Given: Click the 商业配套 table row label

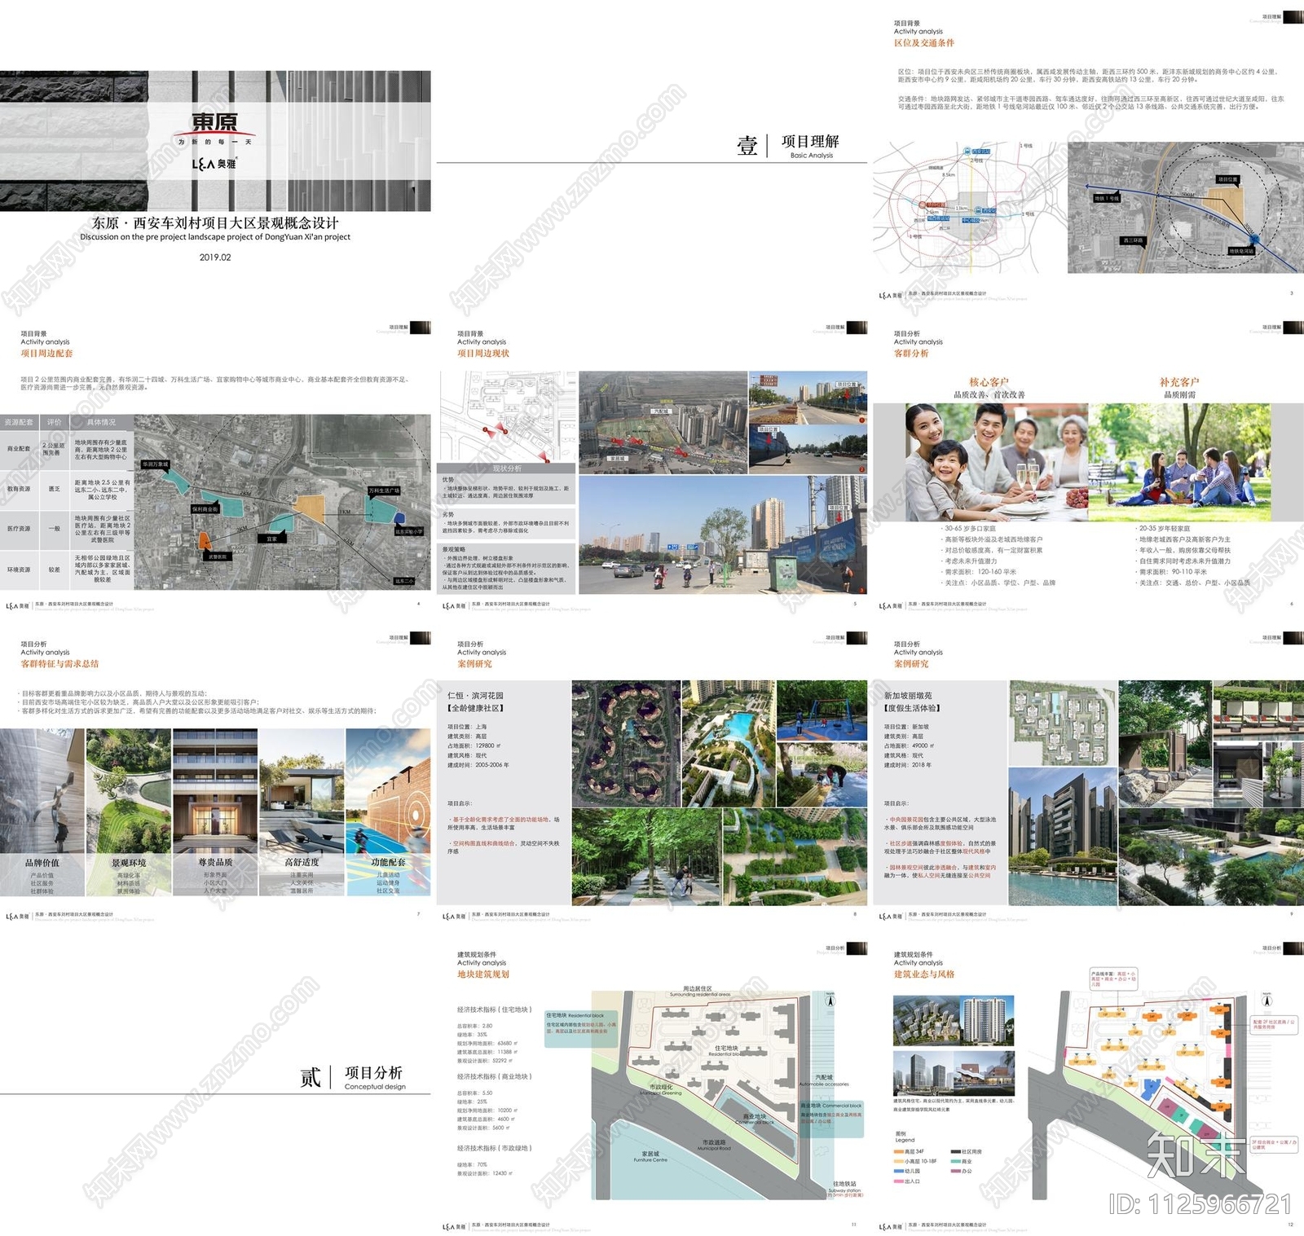Looking at the screenshot, I should [19, 449].
